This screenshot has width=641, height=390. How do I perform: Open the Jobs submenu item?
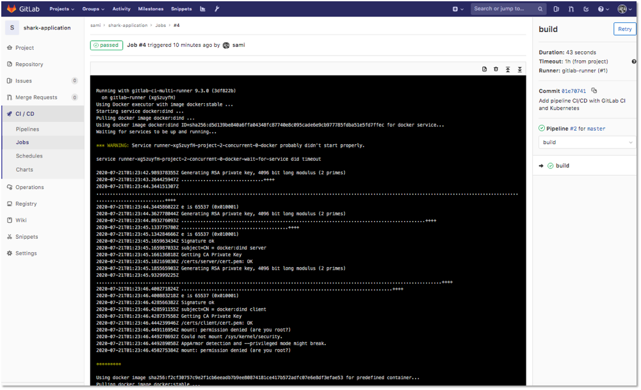coord(22,142)
